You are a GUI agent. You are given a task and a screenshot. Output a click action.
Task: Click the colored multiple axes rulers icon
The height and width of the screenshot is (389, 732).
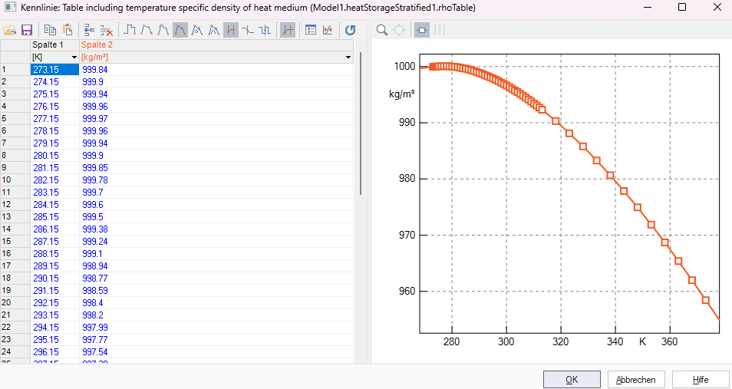click(439, 31)
